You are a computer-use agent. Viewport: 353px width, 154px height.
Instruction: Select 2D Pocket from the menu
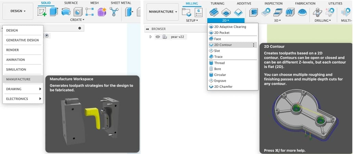pos(233,33)
